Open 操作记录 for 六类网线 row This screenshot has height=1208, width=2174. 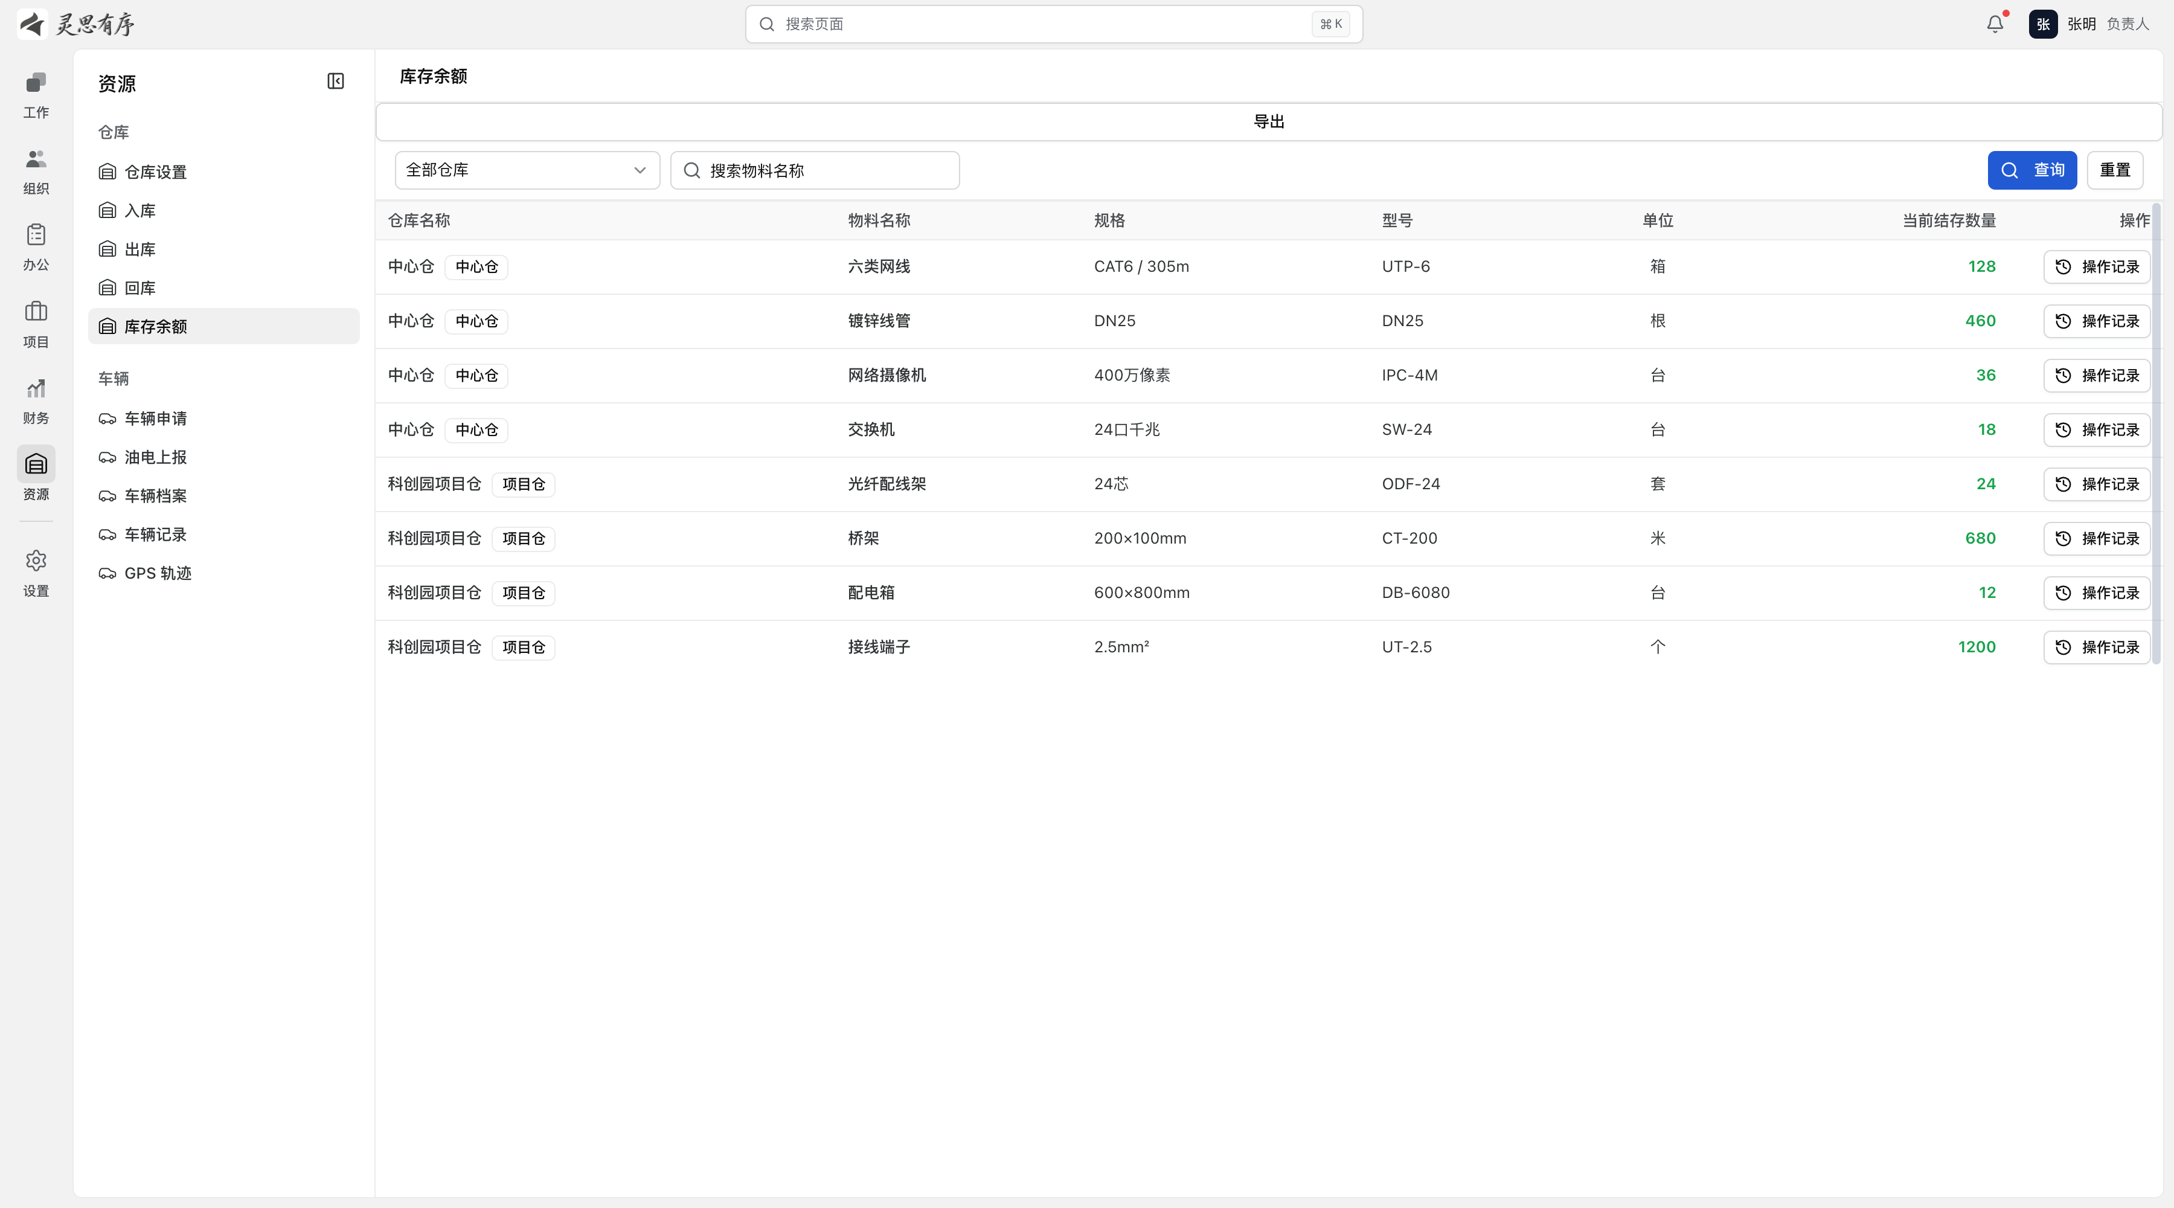(2096, 267)
